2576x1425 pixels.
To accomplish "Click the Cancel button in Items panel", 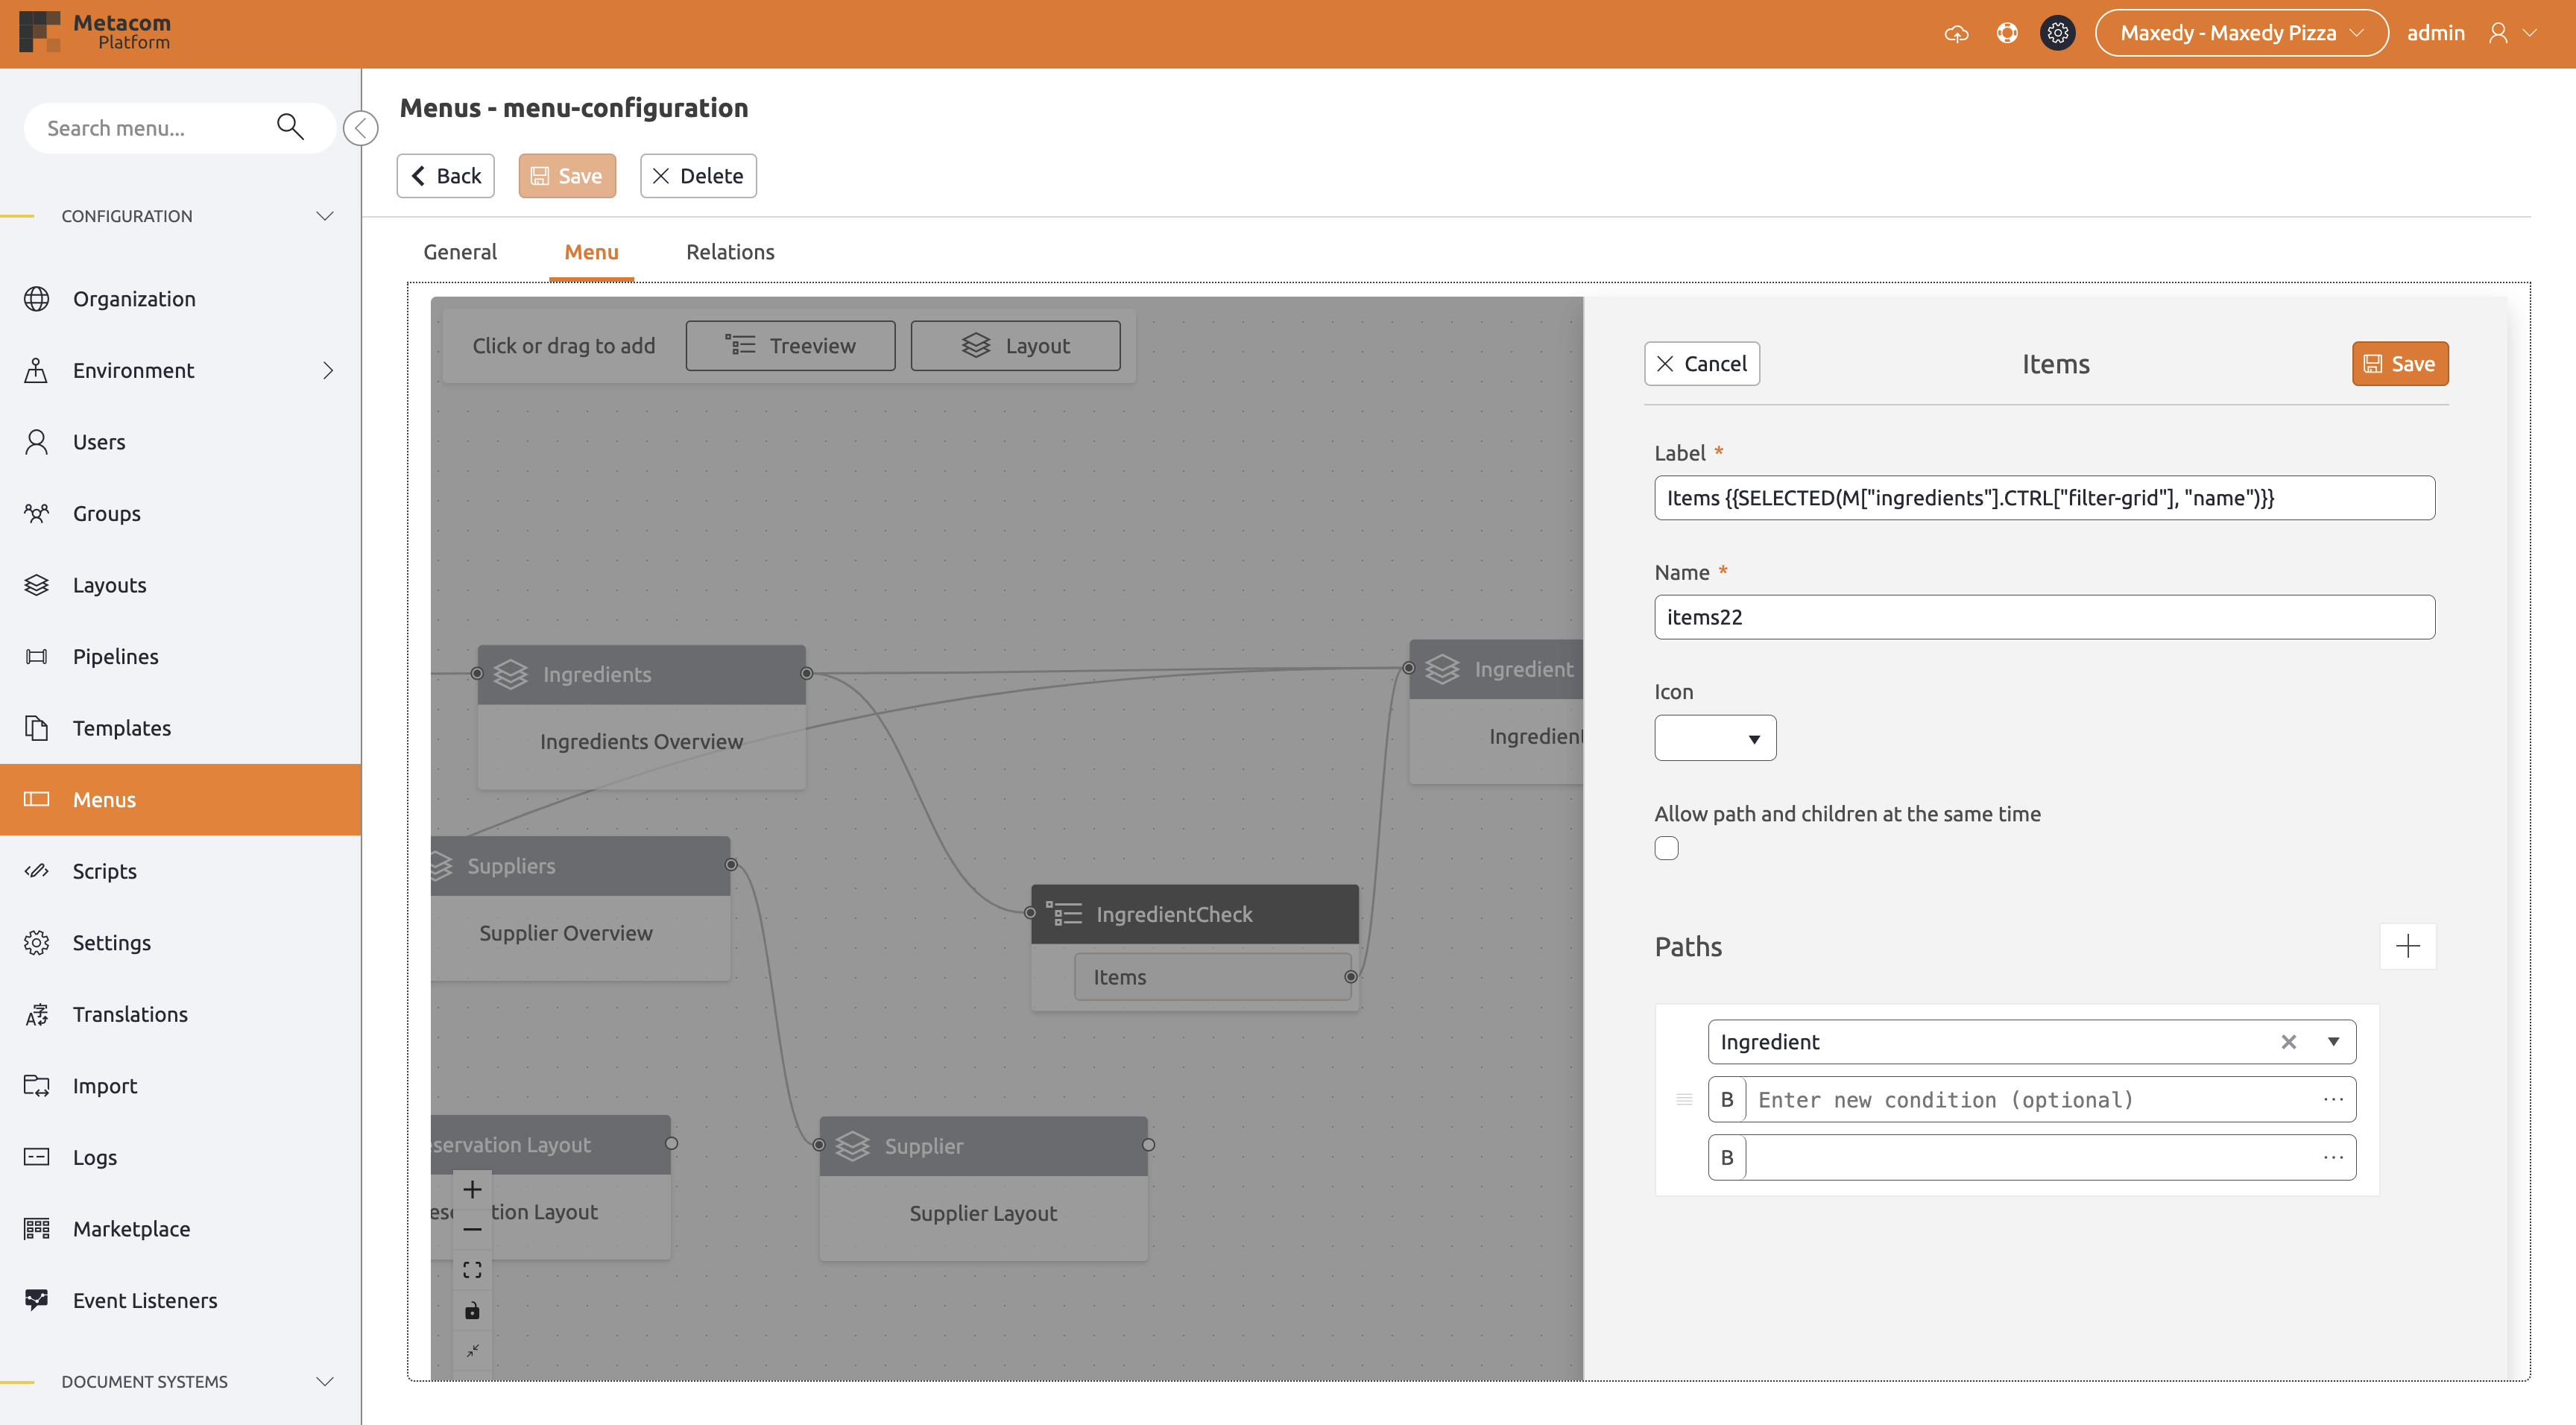I will click(x=1701, y=364).
